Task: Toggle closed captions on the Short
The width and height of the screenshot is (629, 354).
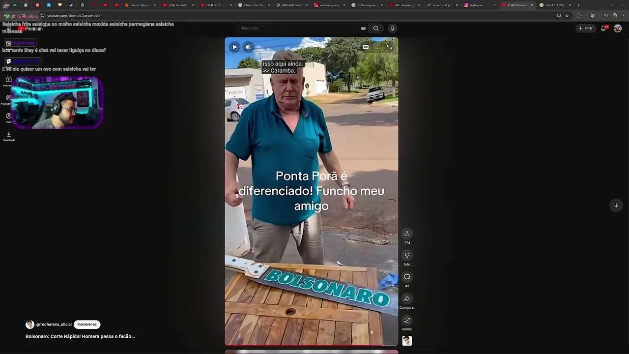Action: [366, 47]
